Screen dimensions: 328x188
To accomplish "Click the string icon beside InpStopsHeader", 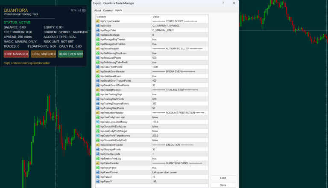I will (97, 48).
